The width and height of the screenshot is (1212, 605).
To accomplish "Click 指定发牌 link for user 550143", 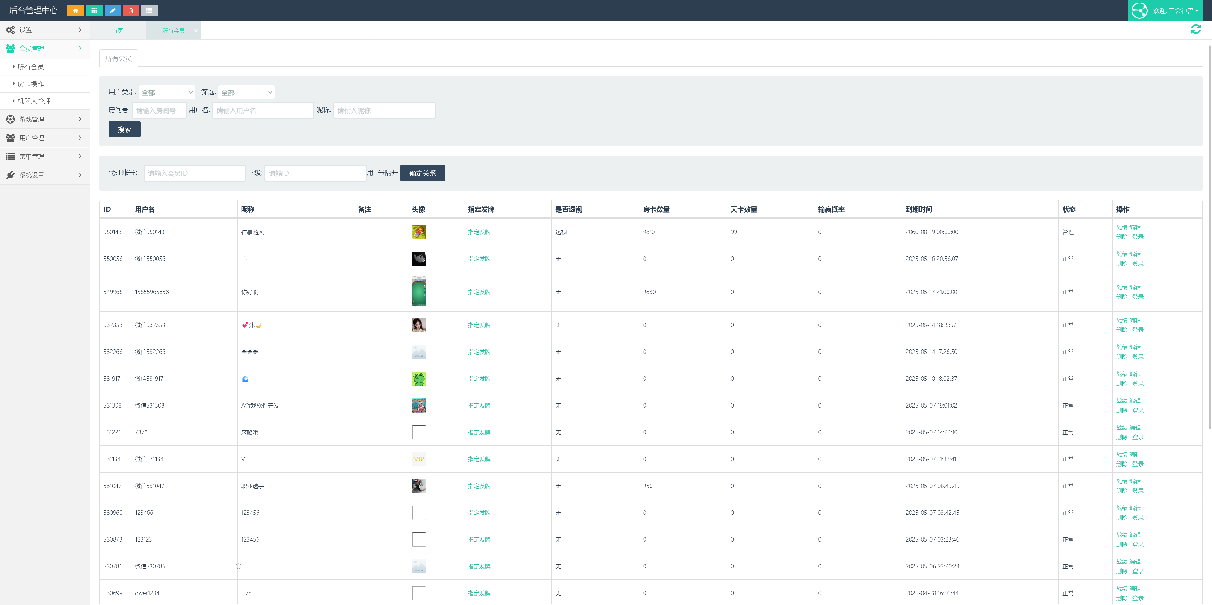I will pyautogui.click(x=479, y=232).
